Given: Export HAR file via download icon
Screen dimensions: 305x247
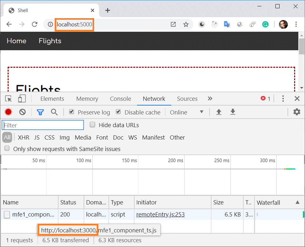Looking at the screenshot, I should (232, 112).
